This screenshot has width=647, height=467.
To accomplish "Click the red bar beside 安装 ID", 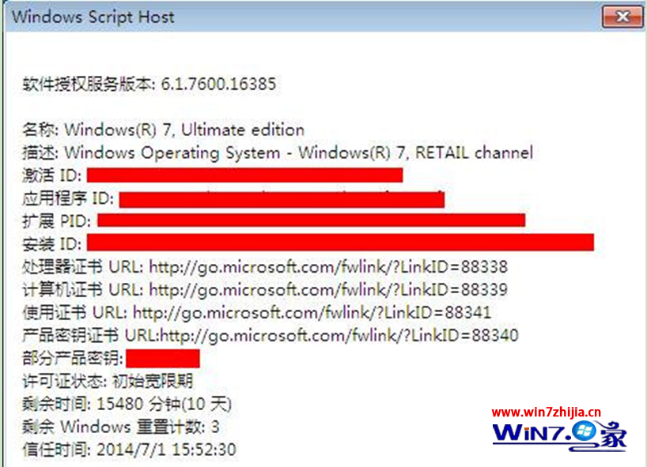I will tap(340, 243).
